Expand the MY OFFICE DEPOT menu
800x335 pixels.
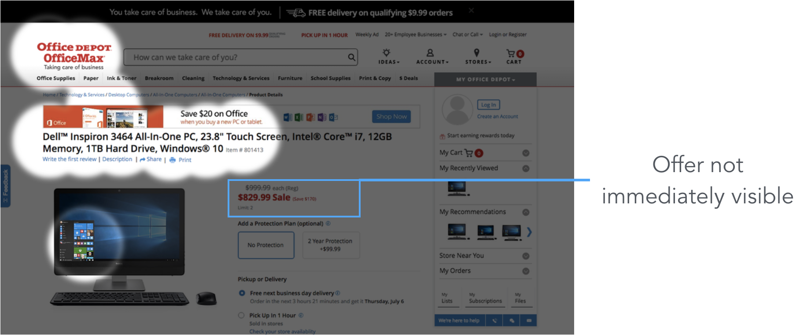point(485,80)
